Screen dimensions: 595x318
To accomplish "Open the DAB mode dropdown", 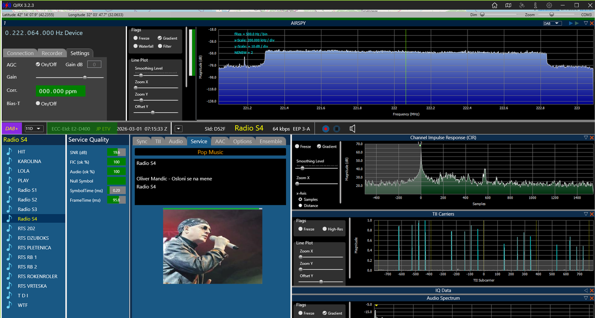I will click(552, 23).
